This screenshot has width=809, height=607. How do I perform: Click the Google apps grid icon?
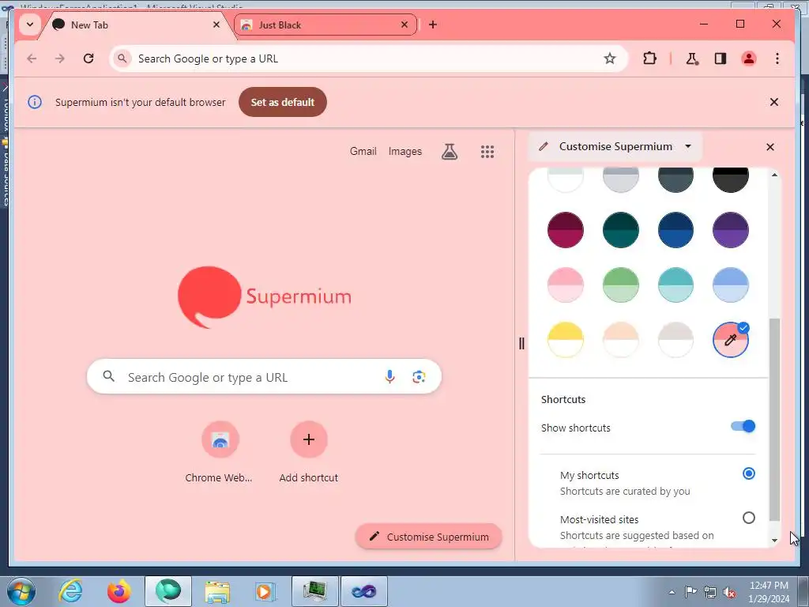tap(487, 152)
